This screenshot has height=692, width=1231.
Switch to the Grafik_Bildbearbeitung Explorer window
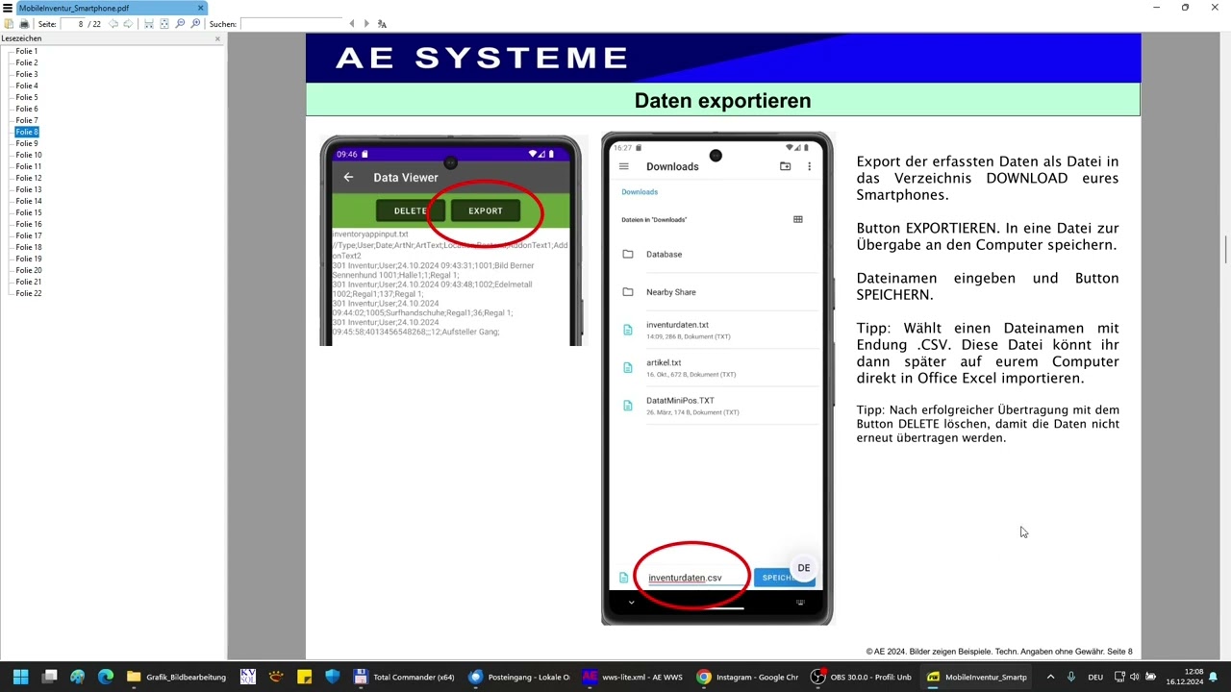[x=177, y=677]
